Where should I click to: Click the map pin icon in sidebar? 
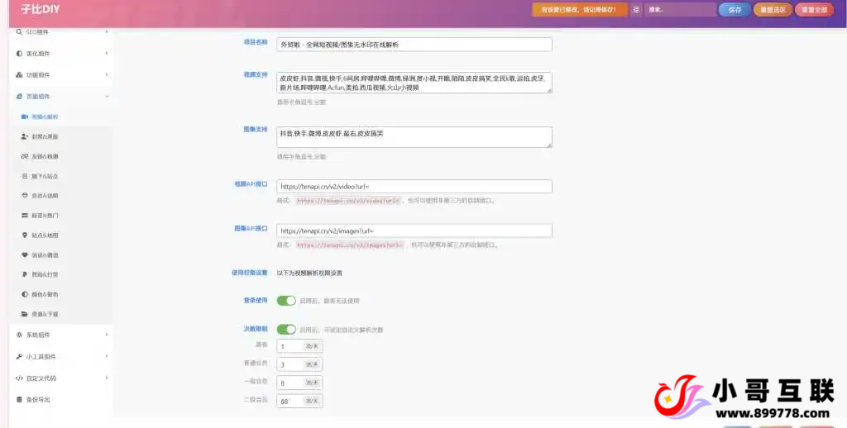tap(24, 235)
